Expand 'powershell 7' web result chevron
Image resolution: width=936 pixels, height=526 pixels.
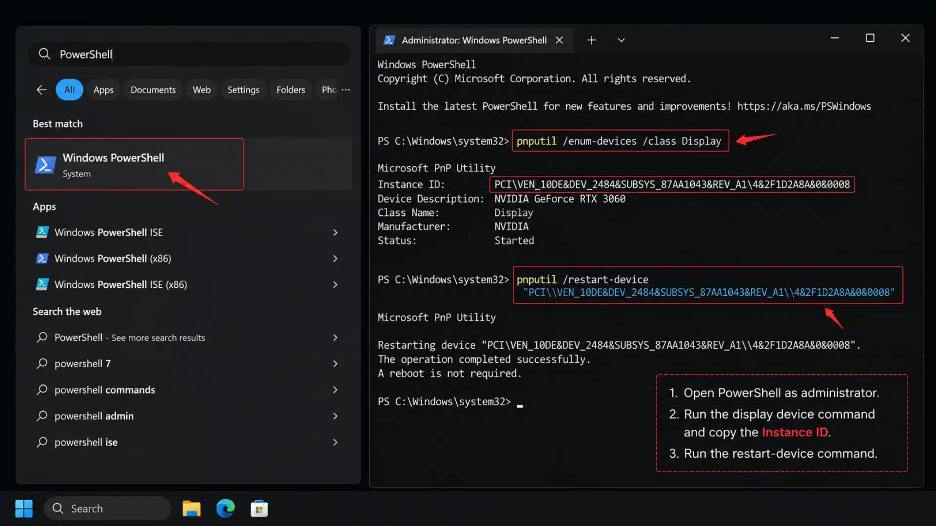click(335, 363)
